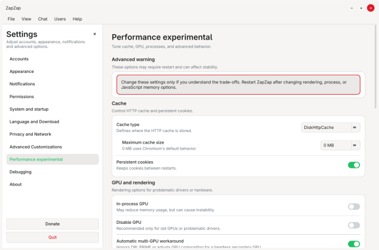Close the ZapZap window

click(x=370, y=8)
